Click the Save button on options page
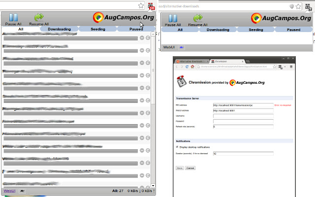 tap(180, 168)
